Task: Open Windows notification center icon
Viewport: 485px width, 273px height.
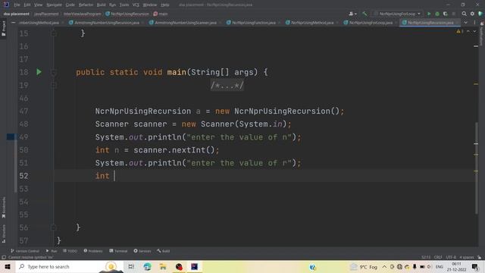Action: point(475,266)
